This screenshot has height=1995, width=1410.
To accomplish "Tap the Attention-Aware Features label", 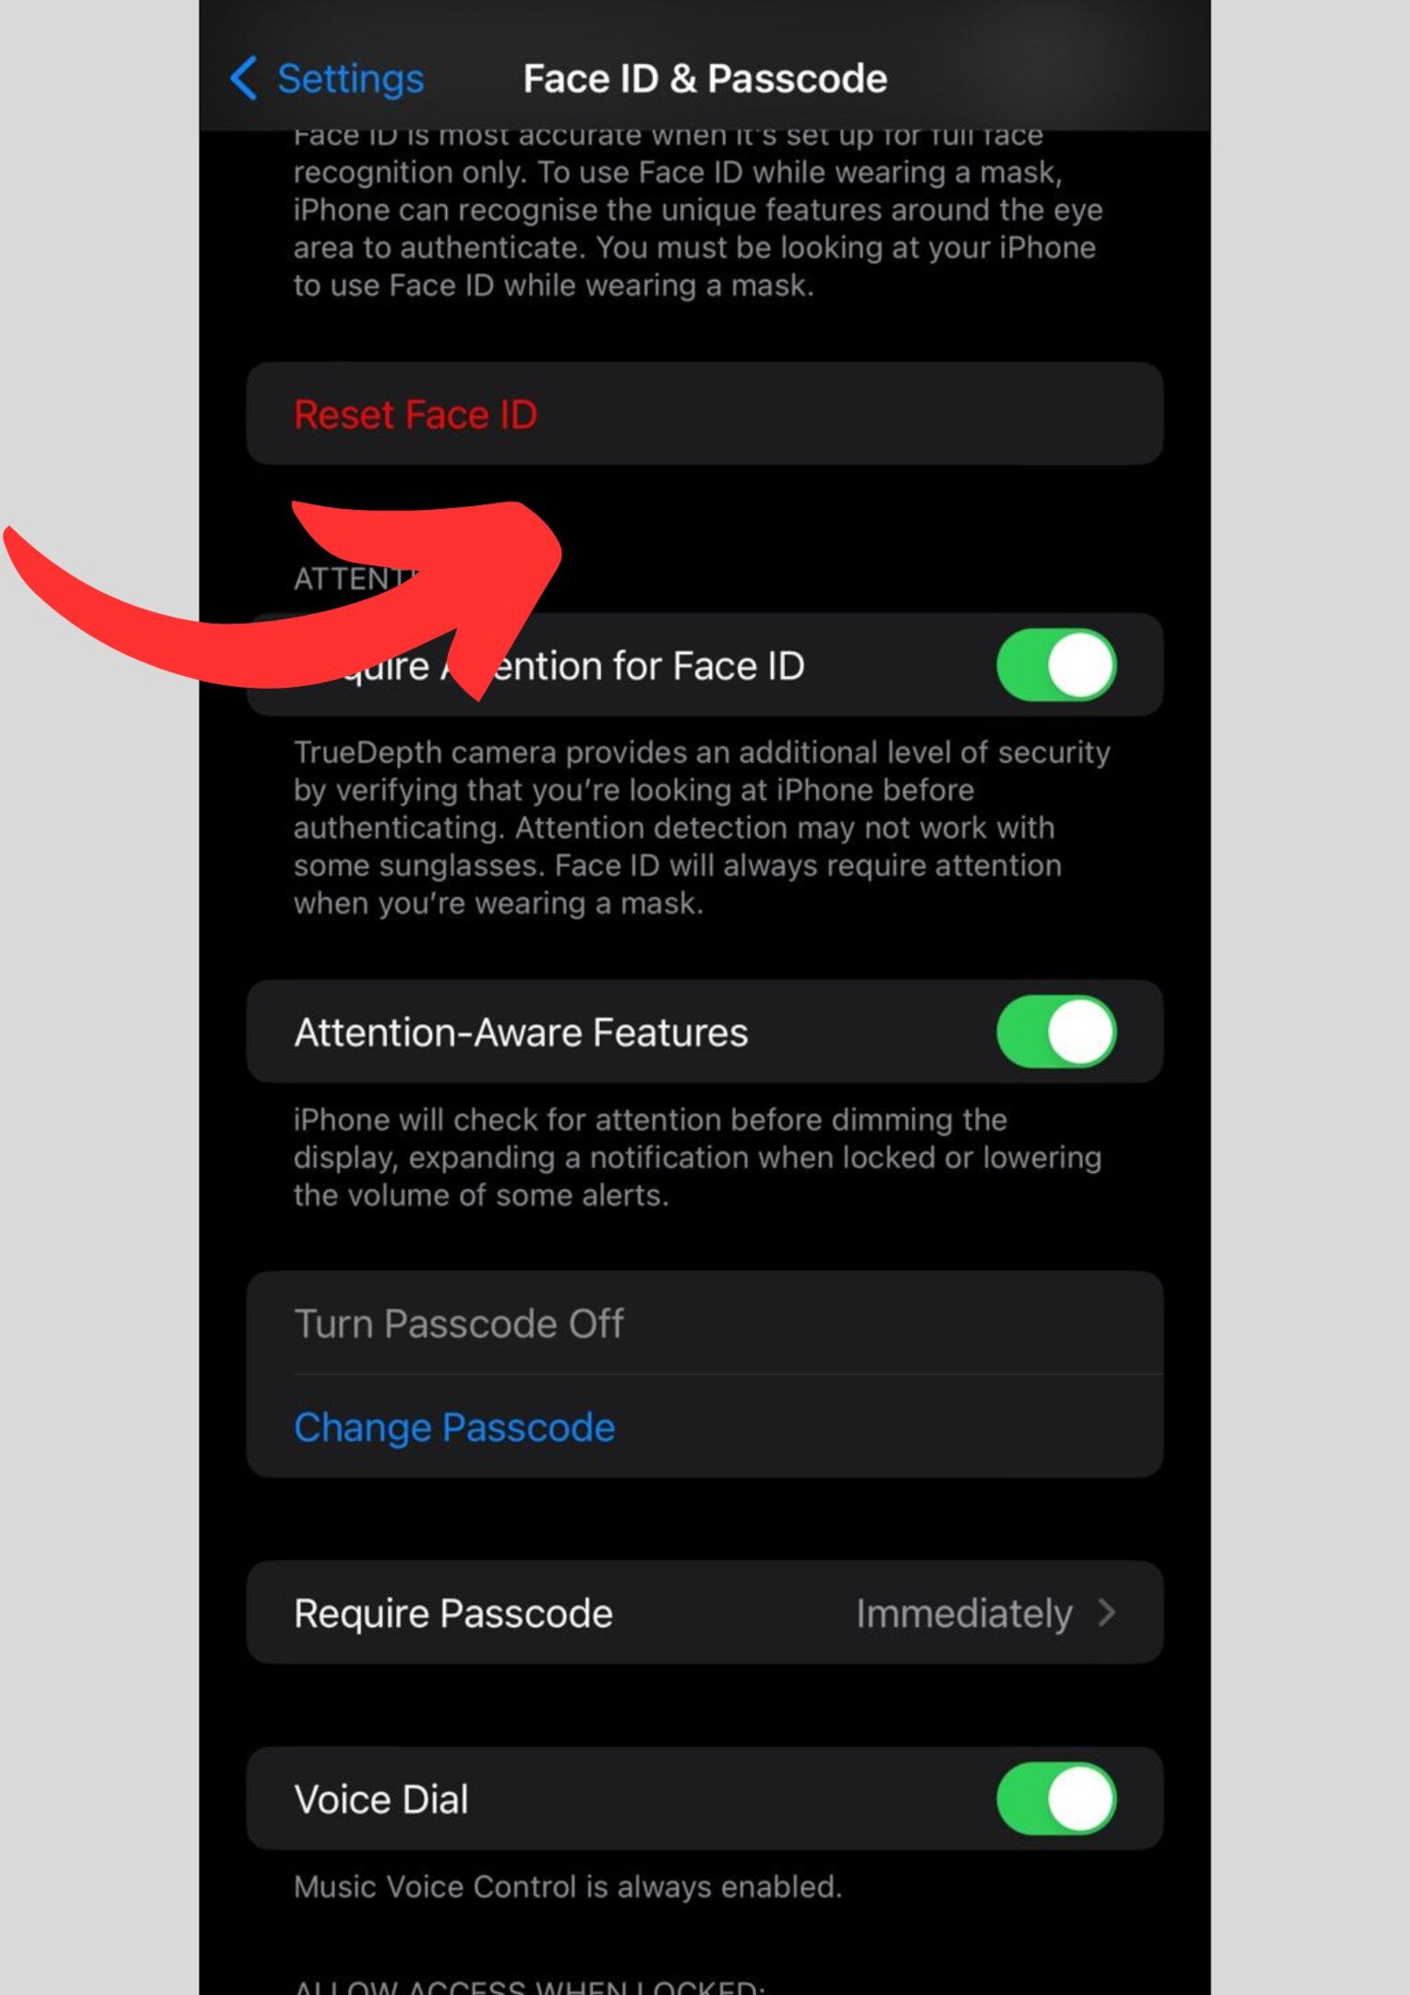I will click(521, 1033).
